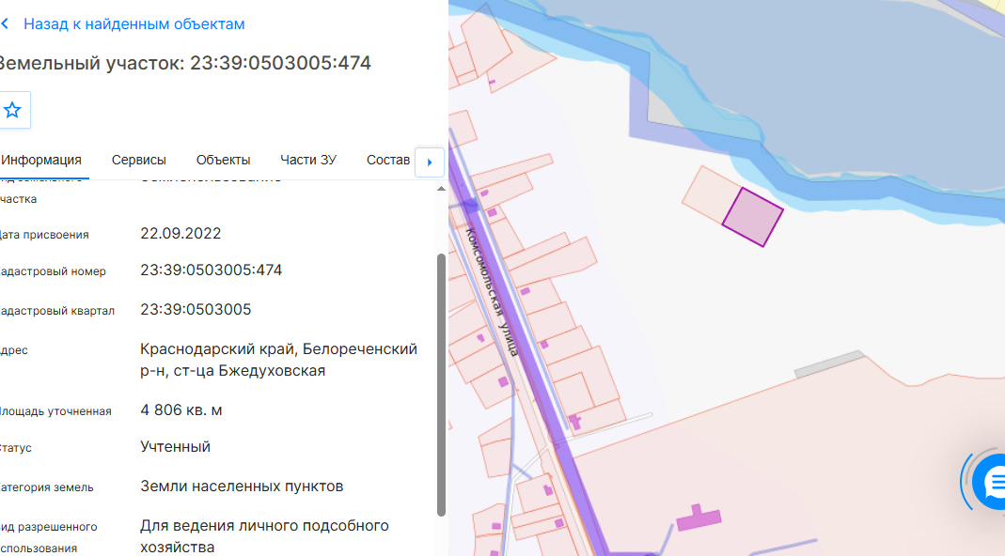
Task: Select the highlighted purple parcel on map
Action: (x=752, y=217)
